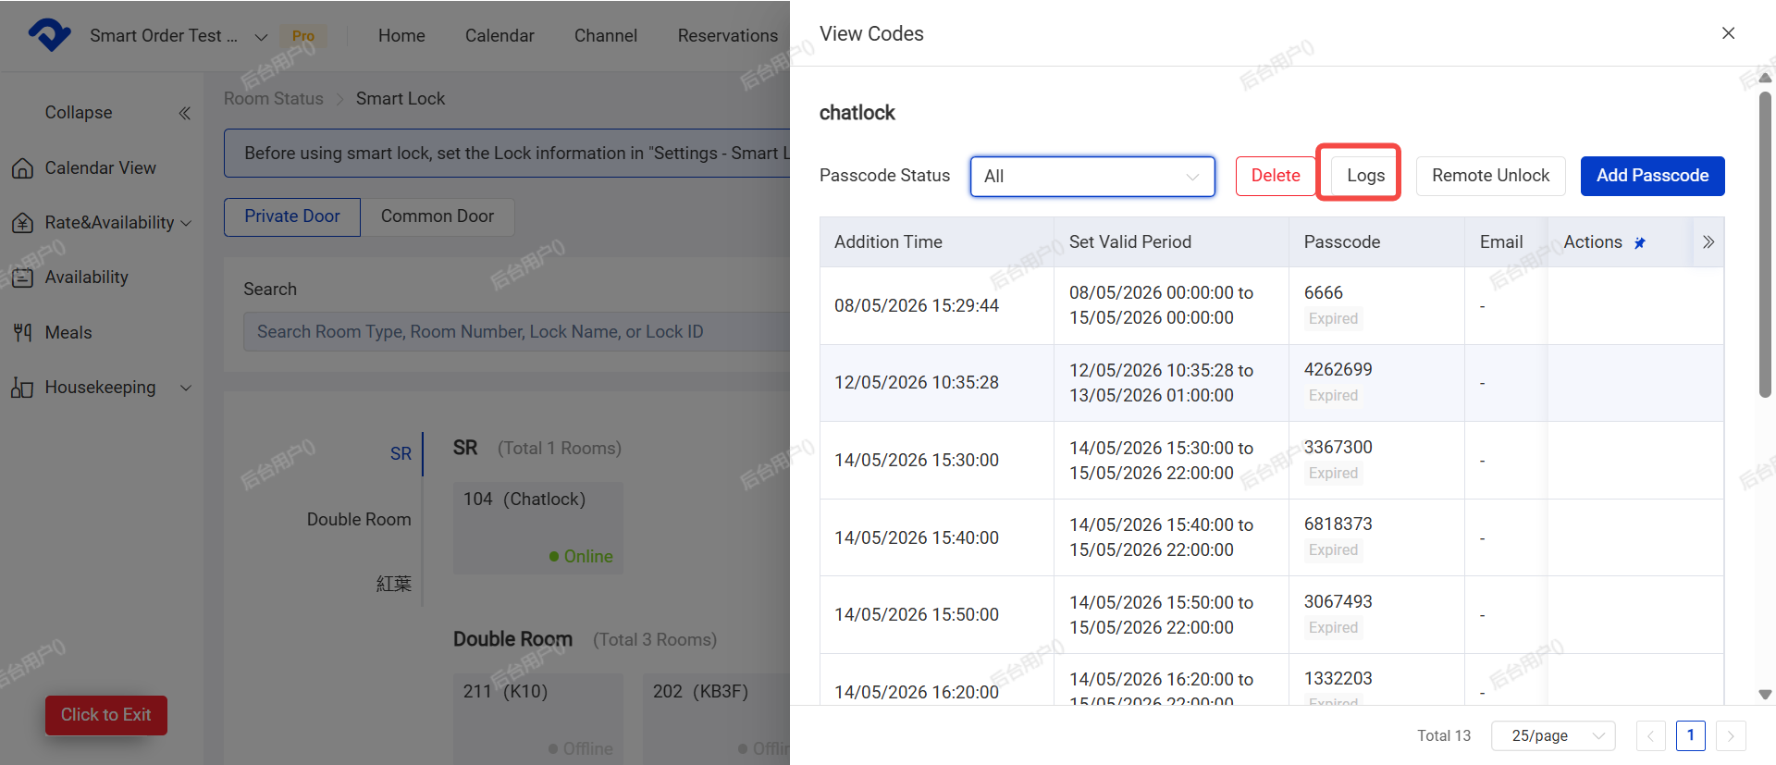Click the Pro badge

point(303,36)
